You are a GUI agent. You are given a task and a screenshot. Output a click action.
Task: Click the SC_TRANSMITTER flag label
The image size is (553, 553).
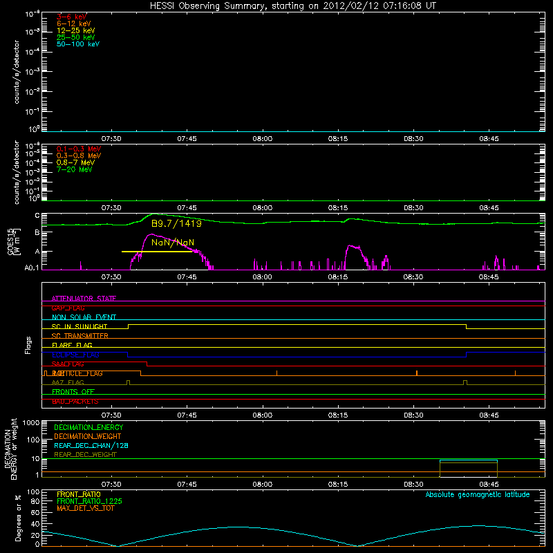point(79,336)
